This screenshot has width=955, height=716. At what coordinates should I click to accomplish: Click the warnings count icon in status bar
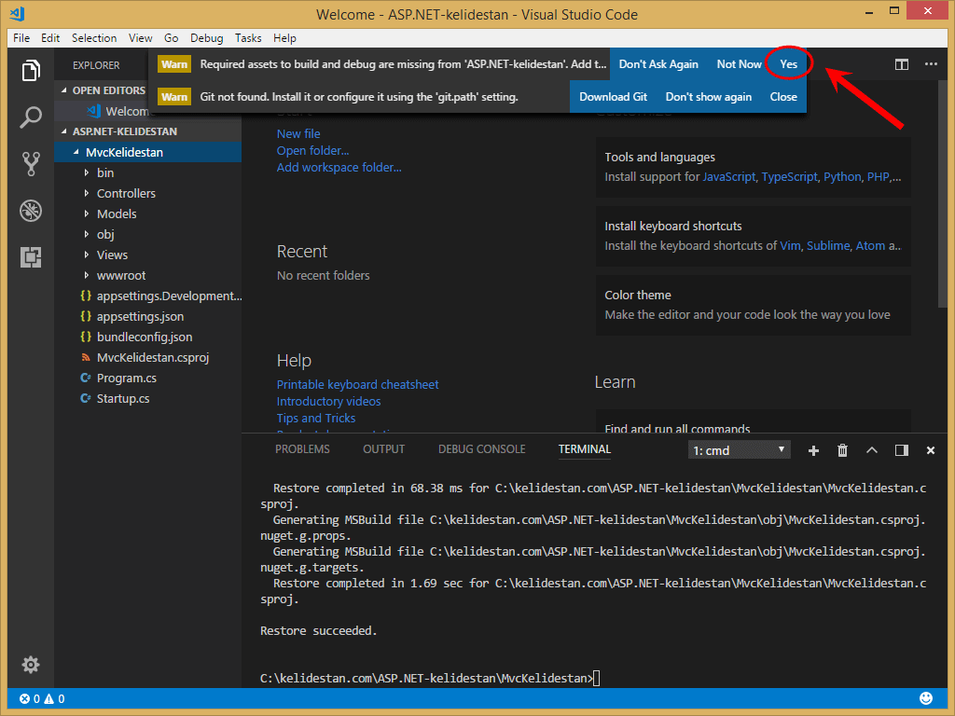click(48, 698)
